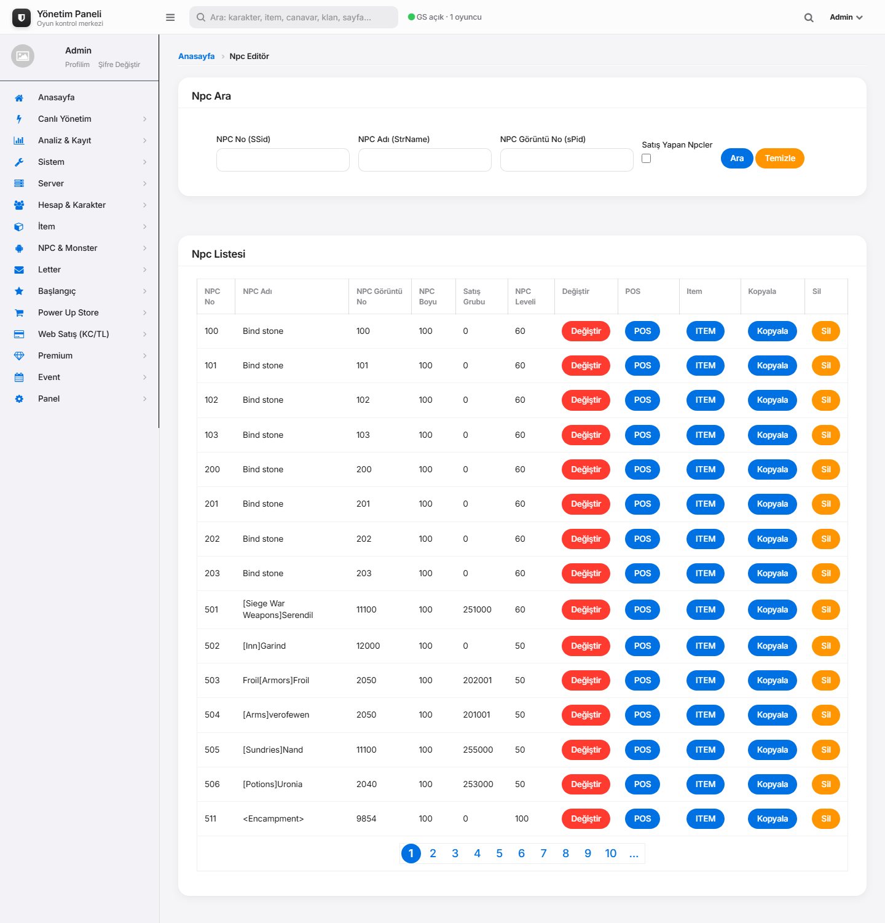Expand the Premium submenu chevron
The height and width of the screenshot is (923, 885).
coord(145,356)
